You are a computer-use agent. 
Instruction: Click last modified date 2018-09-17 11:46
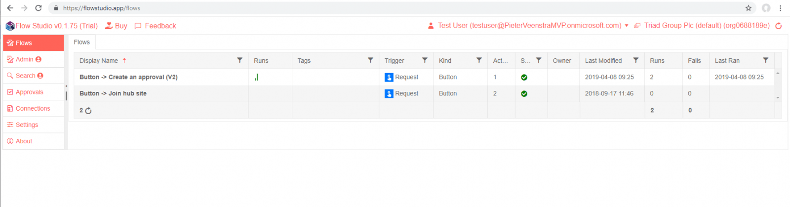pyautogui.click(x=609, y=93)
